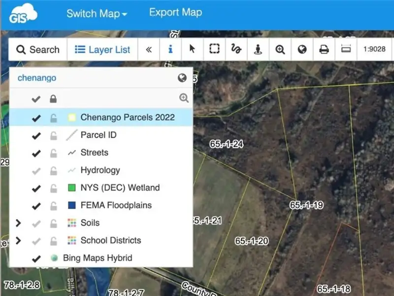This screenshot has height=296, width=394.
Task: Click the zoom-in magnifier in toolbar
Action: point(280,50)
